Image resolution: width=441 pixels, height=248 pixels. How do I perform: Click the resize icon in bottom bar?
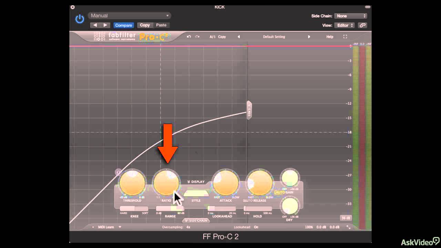coord(349,227)
